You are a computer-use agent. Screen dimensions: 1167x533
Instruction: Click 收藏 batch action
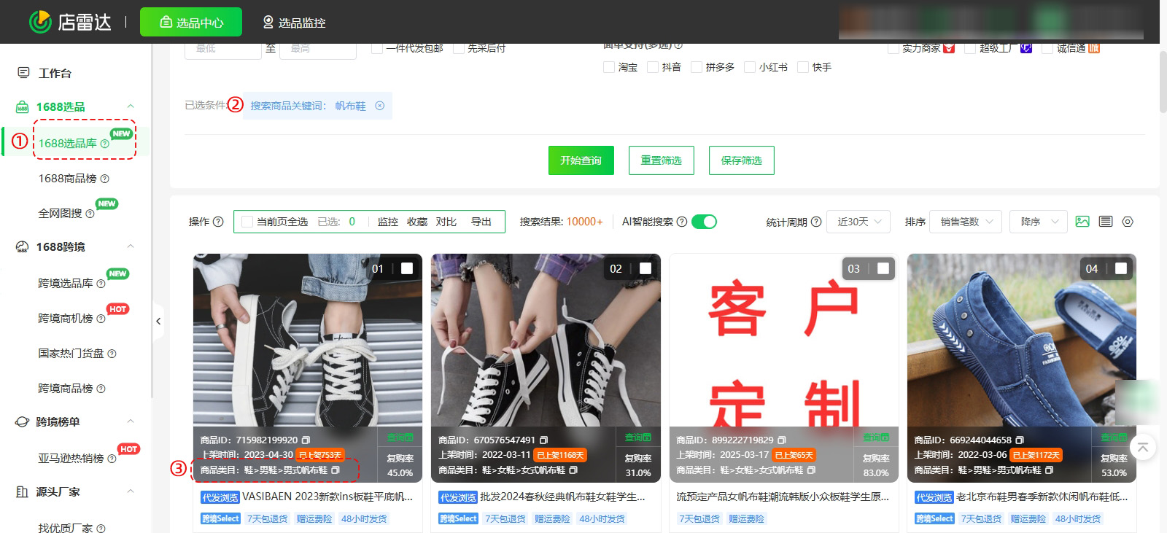(417, 222)
